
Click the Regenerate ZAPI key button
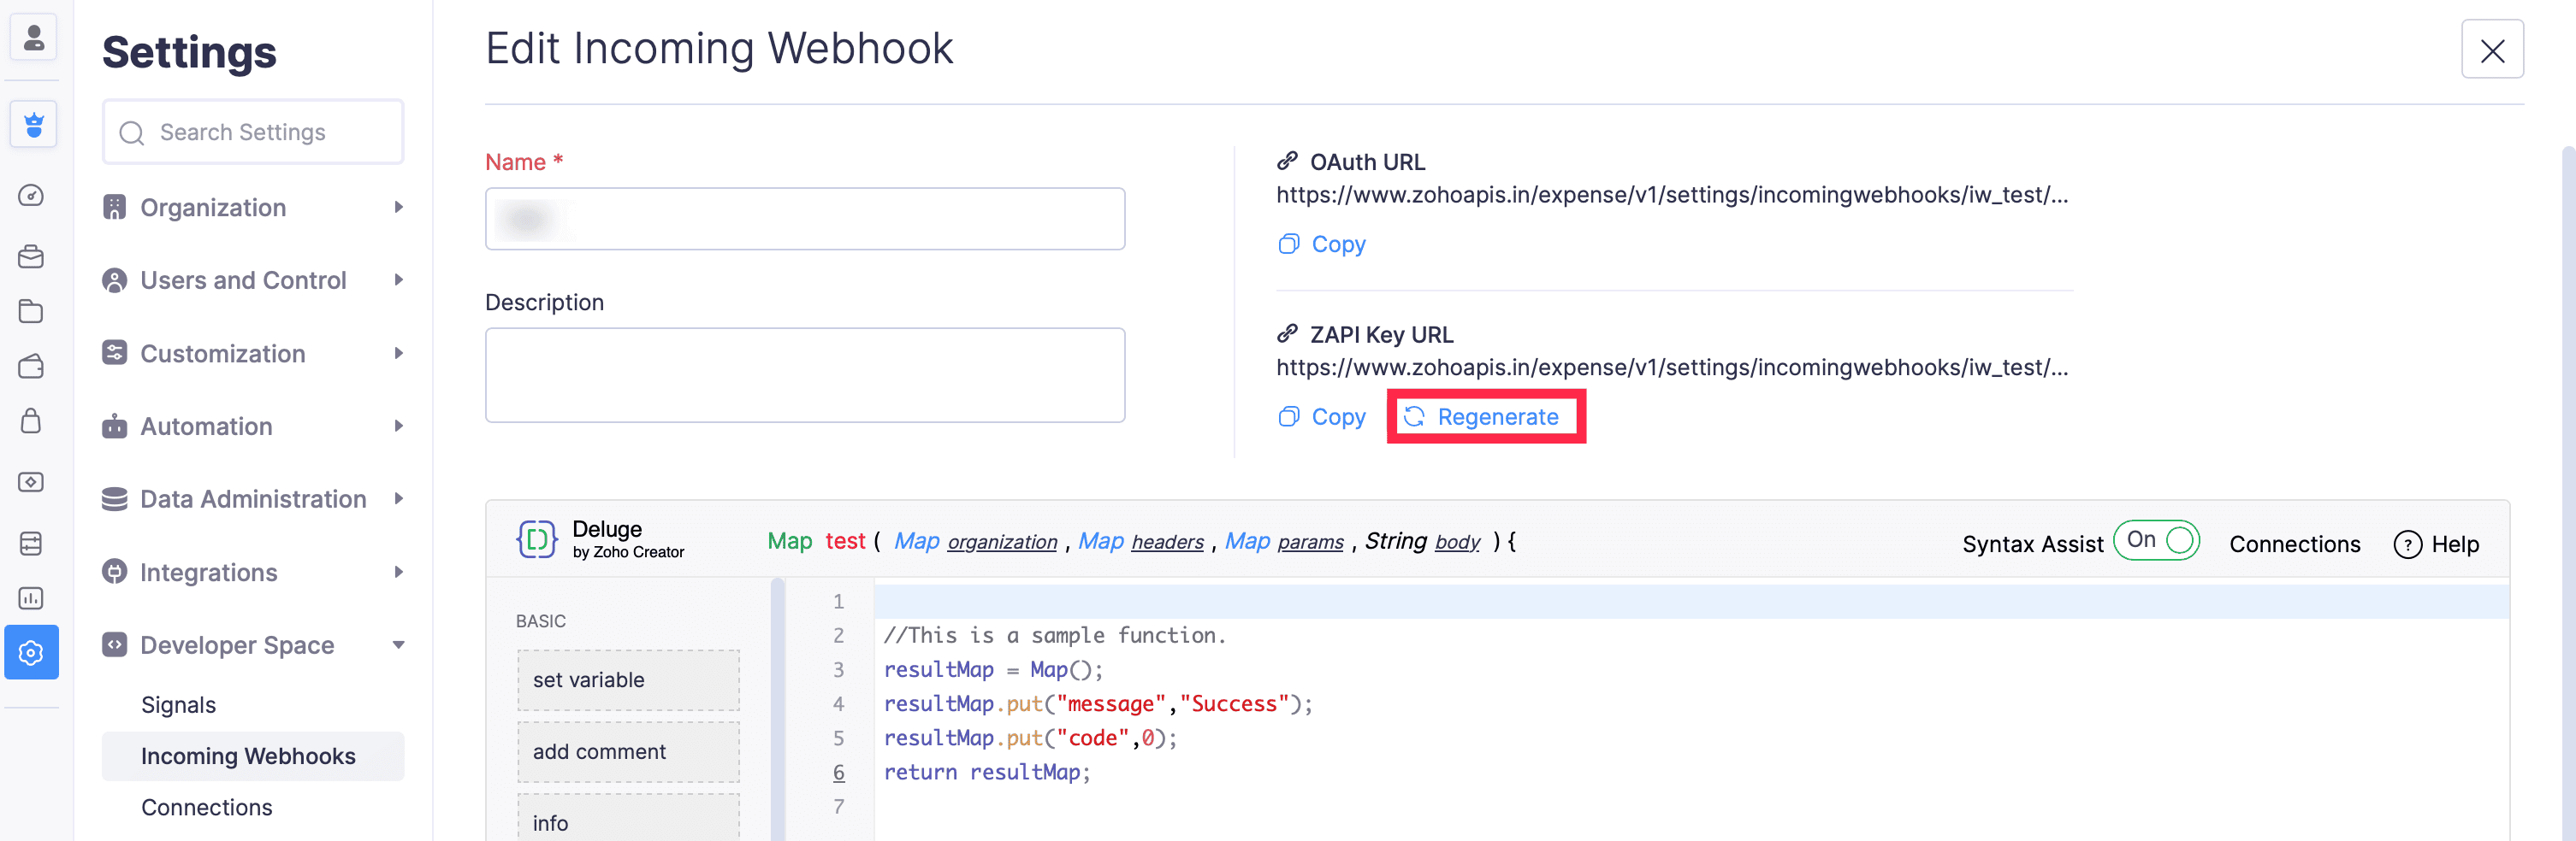1484,416
